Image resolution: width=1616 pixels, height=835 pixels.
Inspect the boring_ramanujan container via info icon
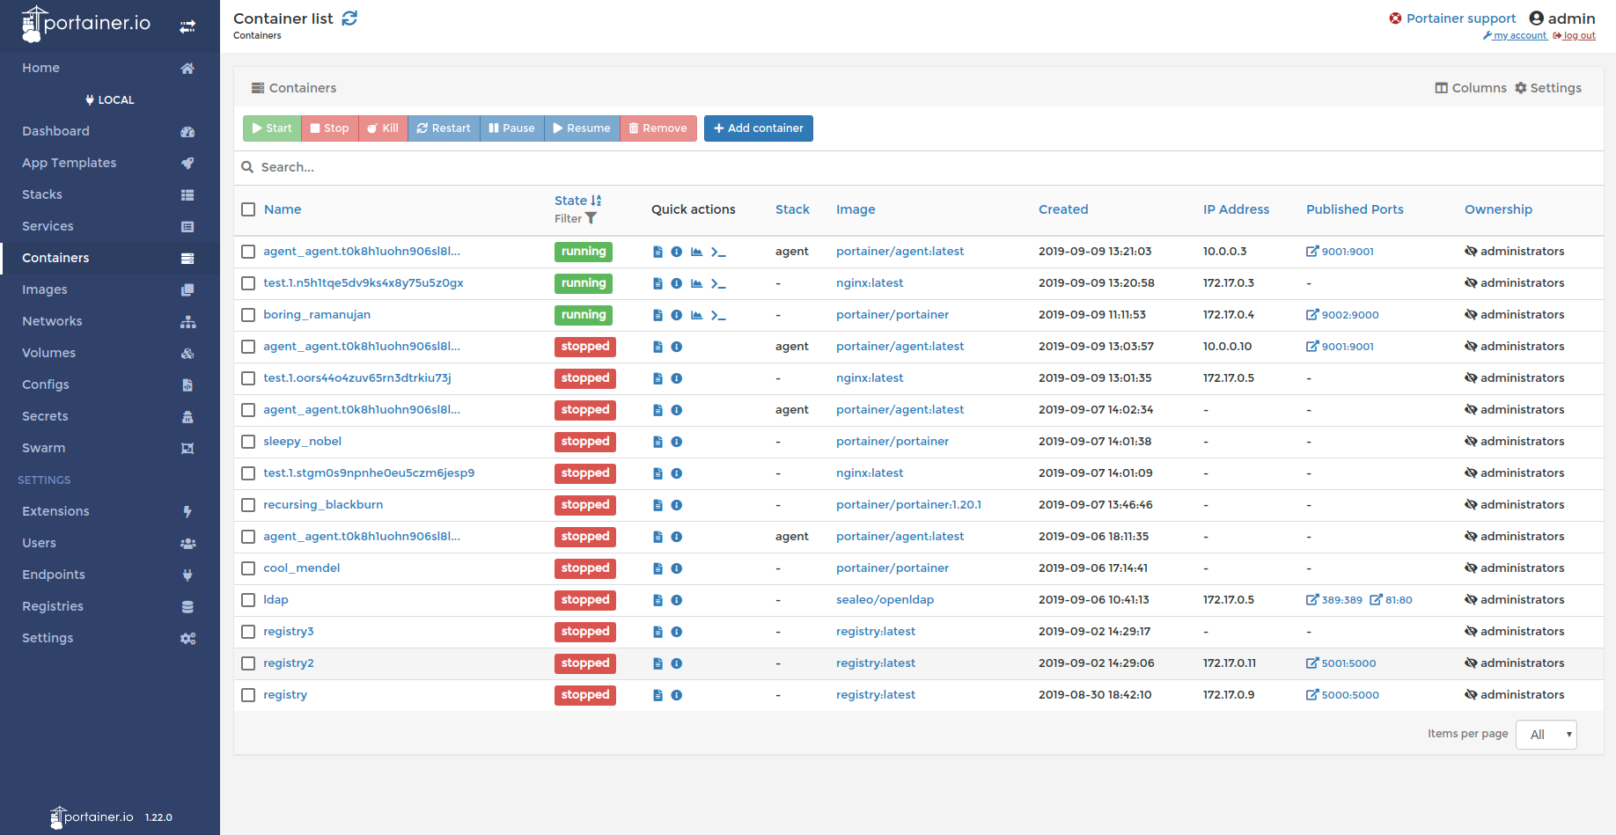click(x=677, y=315)
